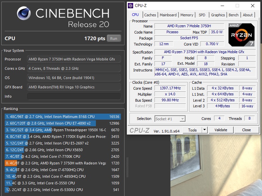Select the Xeon E7-4890 v2 ranking row
The width and height of the screenshot is (262, 196).
(63, 123)
